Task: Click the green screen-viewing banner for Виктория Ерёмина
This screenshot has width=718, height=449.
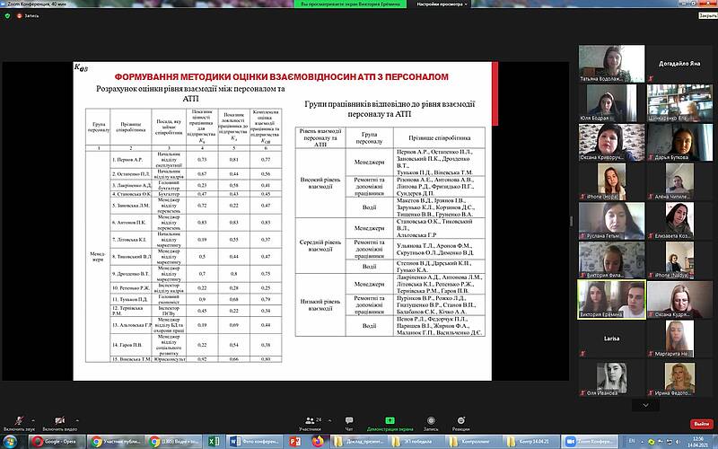Action: pos(350,4)
